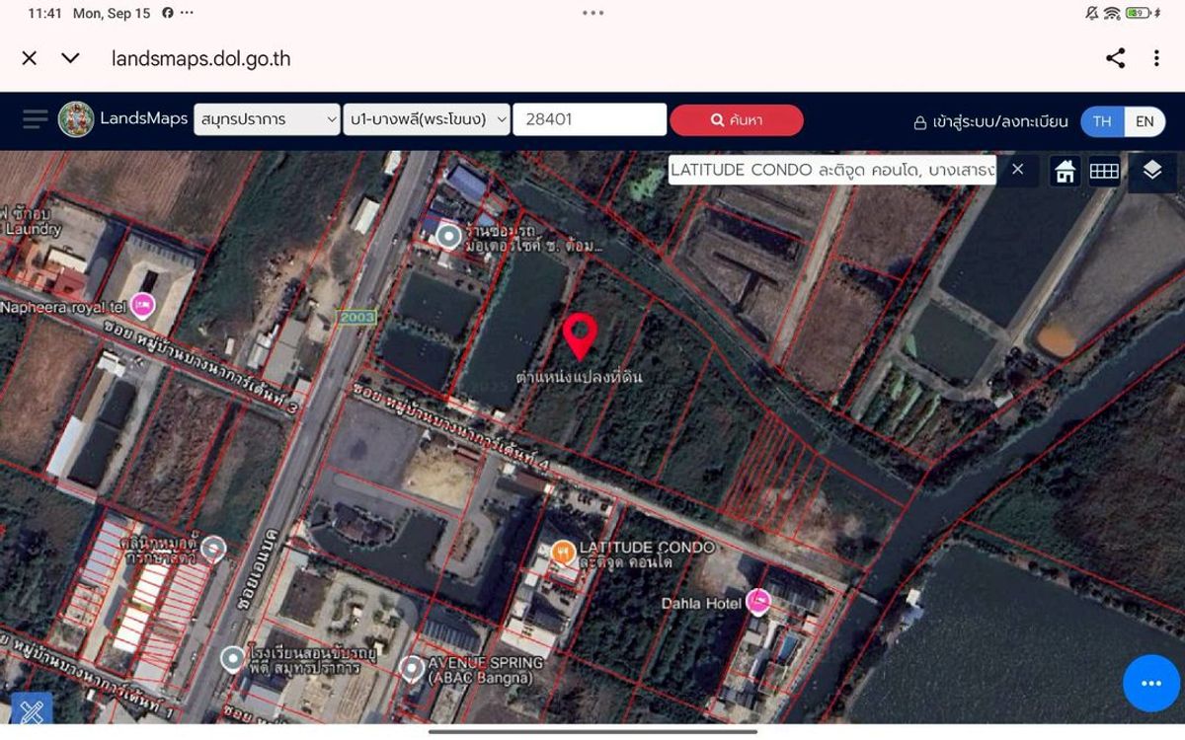1185x740 pixels.
Task: Open the status bar Wi-Fi indicator
Action: pyautogui.click(x=1112, y=14)
